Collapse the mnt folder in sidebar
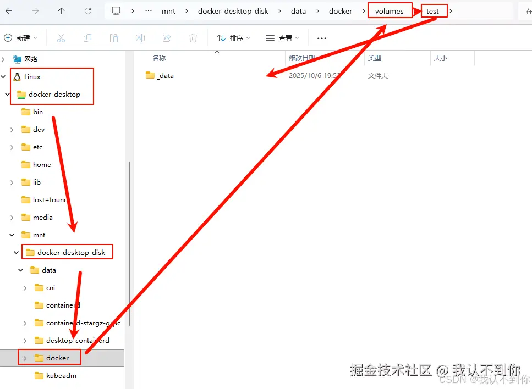This screenshot has width=532, height=389. click(x=11, y=235)
